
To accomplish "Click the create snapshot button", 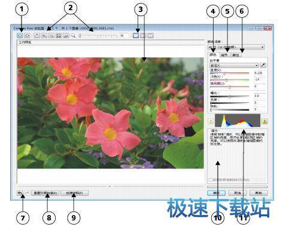I will [x=74, y=193].
